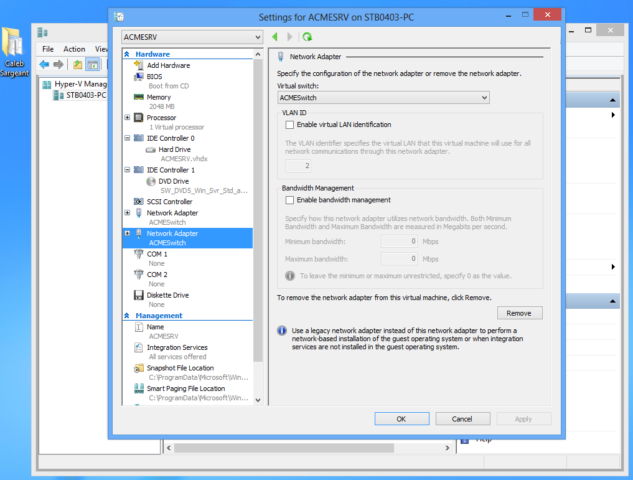Viewport: 633px width, 480px height.
Task: Select the Diskette Drive floppy icon
Action: coord(138,295)
